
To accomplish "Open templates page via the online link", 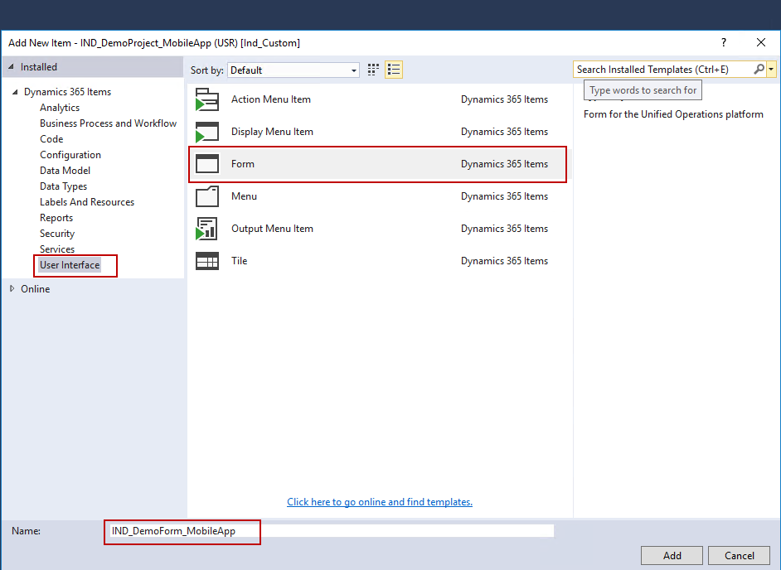I will click(x=380, y=501).
